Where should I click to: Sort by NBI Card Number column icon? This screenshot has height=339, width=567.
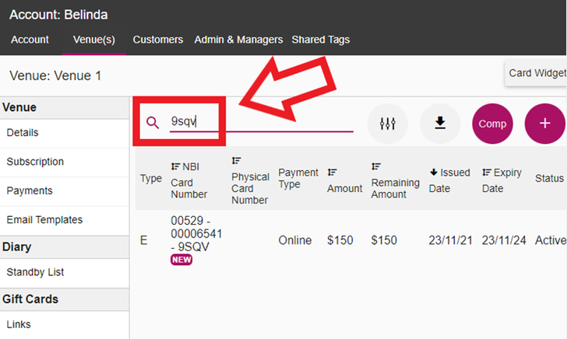[175, 166]
